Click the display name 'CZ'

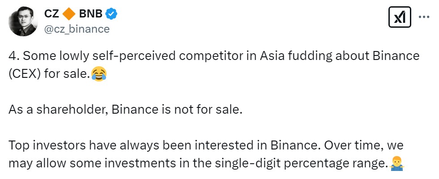51,14
